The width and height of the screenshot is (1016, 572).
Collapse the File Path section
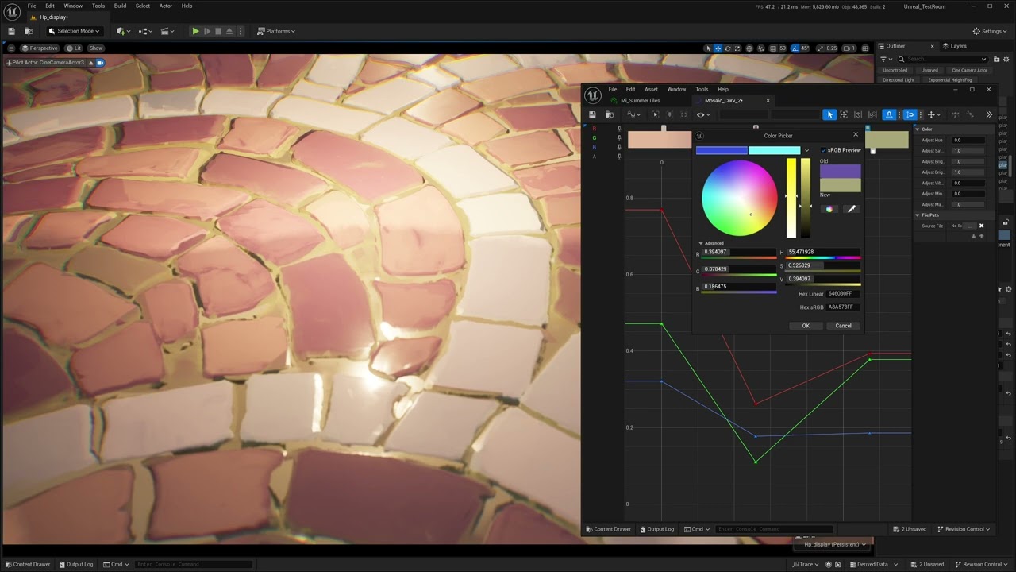coord(918,215)
